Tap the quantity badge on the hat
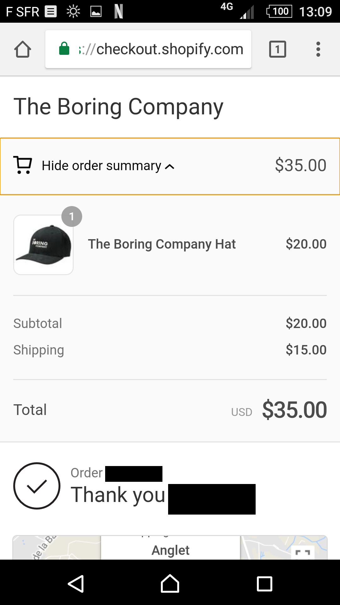340x605 pixels. pyautogui.click(x=72, y=216)
